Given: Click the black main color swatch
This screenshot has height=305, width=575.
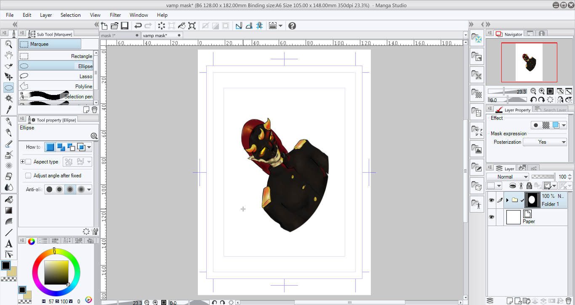Looking at the screenshot, I should pyautogui.click(x=6, y=266).
